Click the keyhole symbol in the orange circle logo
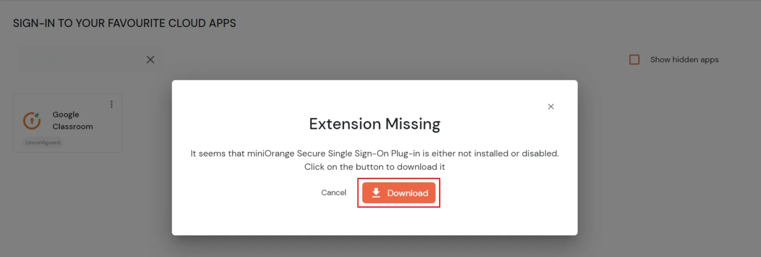 pos(31,120)
